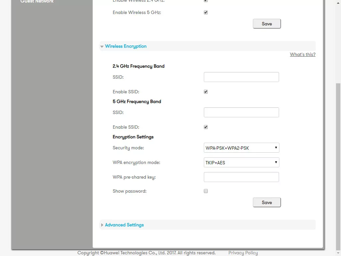Tick the Show password checkbox
This screenshot has height=256, width=341.
tap(206, 191)
